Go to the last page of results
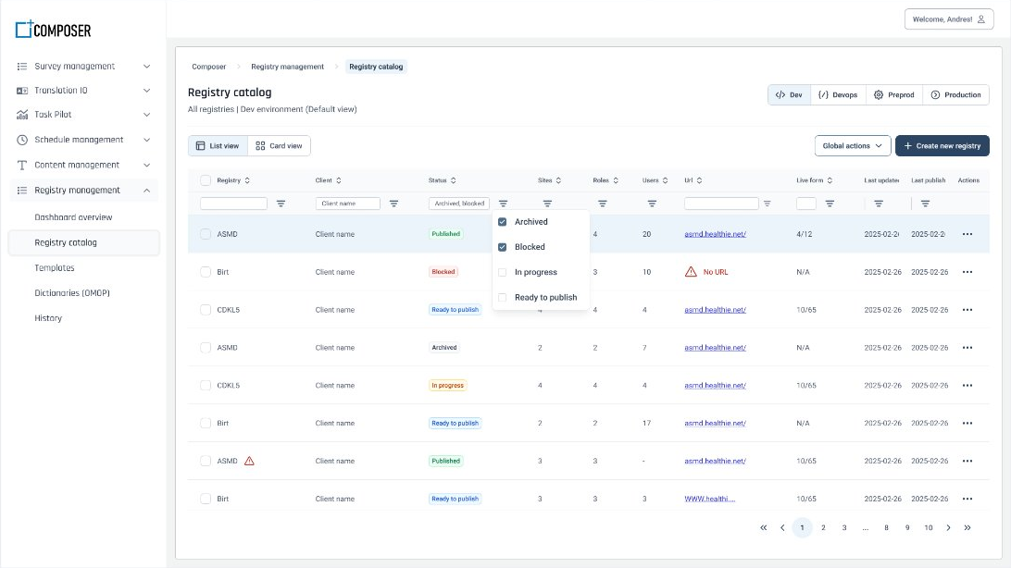The width and height of the screenshot is (1011, 568). (967, 527)
